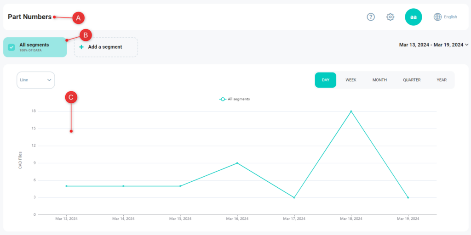Click the 'aa' user avatar
Viewport: 471px width, 235px height.
413,17
